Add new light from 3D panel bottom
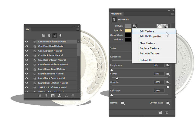This screenshot has height=126, width=196. point(46,95)
